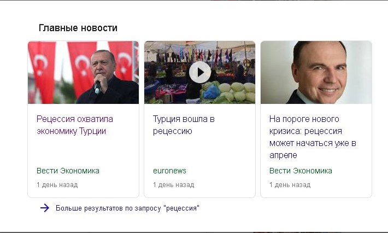Image resolution: width=388 pixels, height=233 pixels.
Task: Play the euronews video about Turkey
Action: [199, 72]
